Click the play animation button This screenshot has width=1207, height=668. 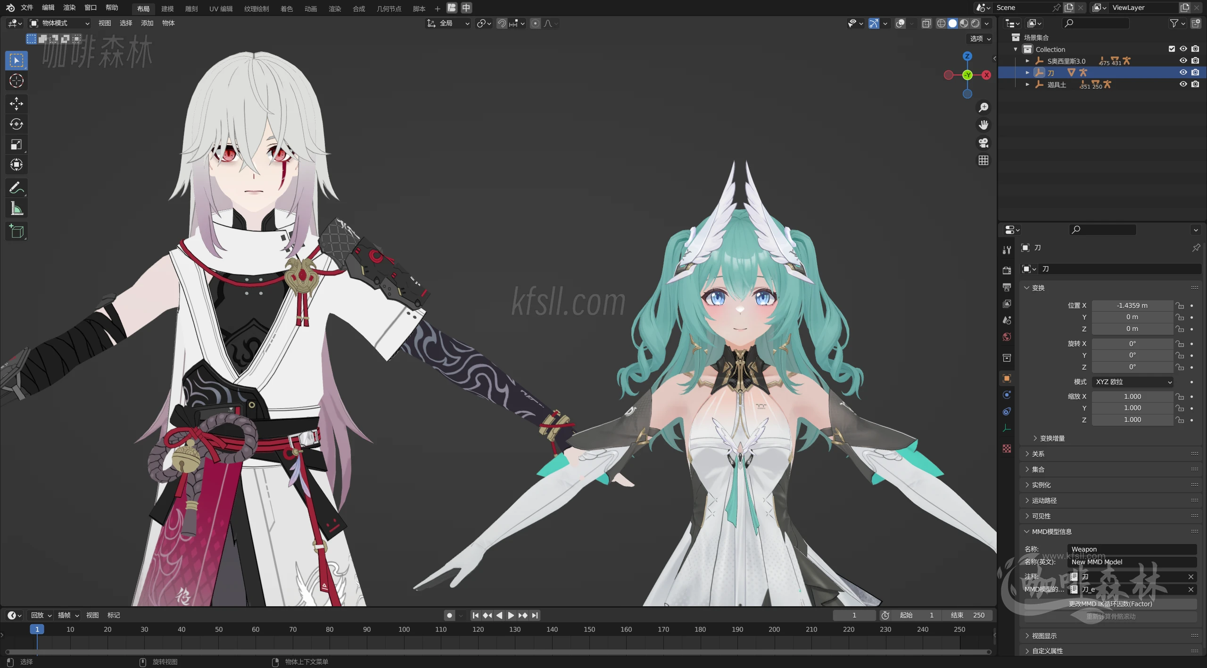click(511, 615)
